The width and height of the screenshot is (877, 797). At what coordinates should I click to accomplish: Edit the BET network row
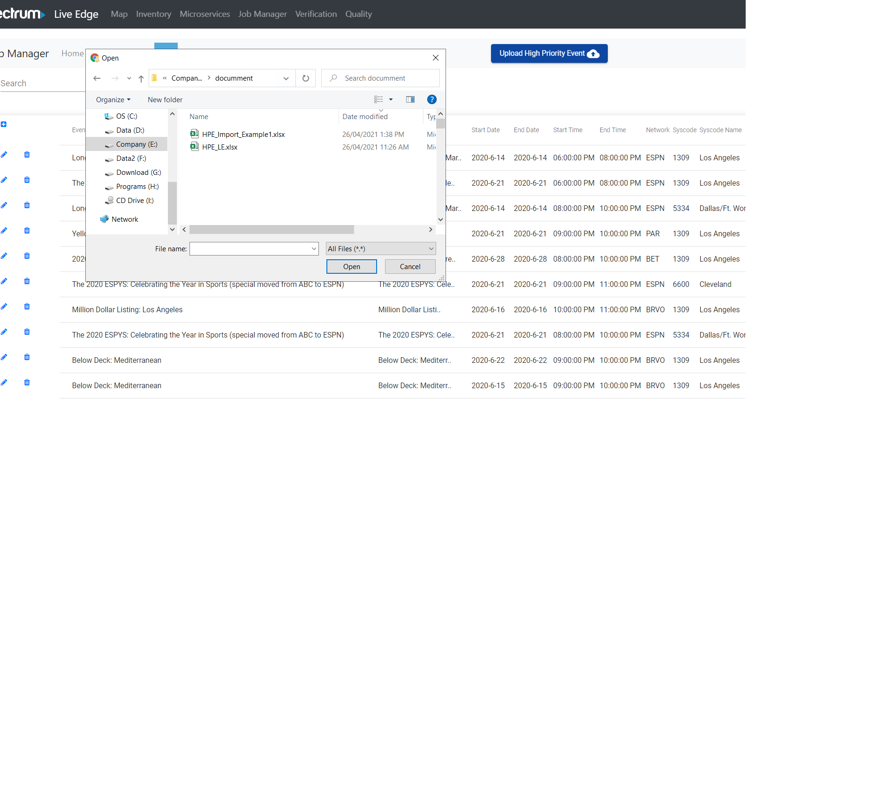(4, 256)
